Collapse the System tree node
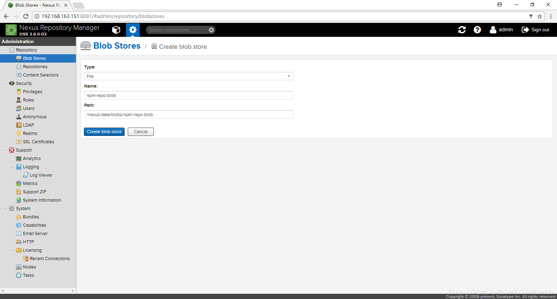Screen dimensions: 557x299 click(x=5, y=209)
